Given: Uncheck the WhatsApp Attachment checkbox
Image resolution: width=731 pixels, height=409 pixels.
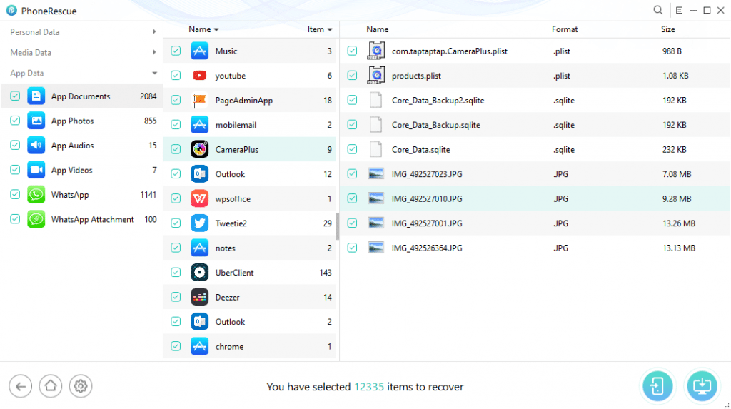Looking at the screenshot, I should tap(15, 219).
